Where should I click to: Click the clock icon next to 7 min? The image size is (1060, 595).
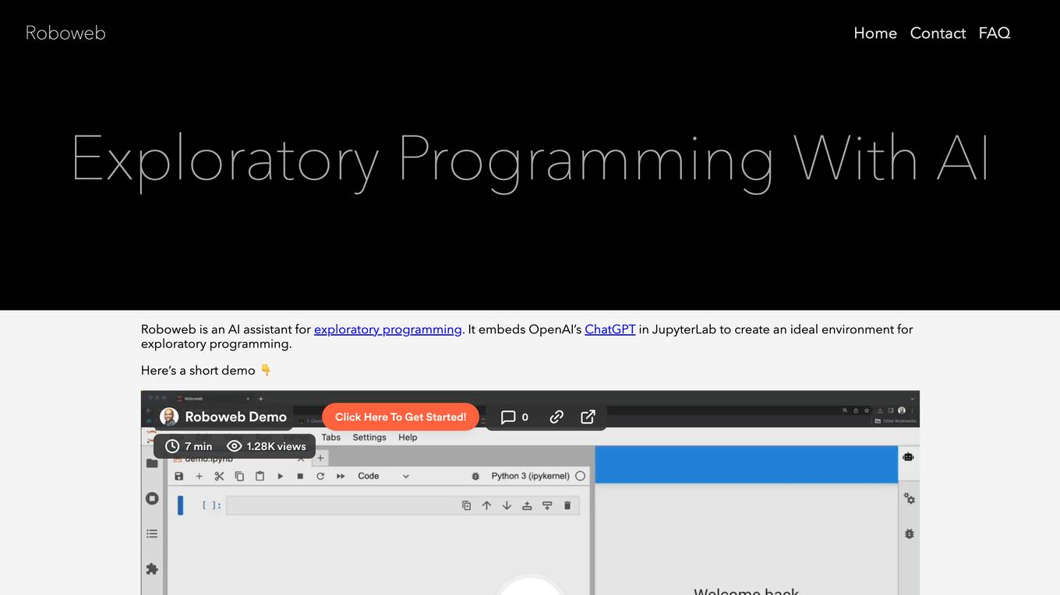(172, 446)
